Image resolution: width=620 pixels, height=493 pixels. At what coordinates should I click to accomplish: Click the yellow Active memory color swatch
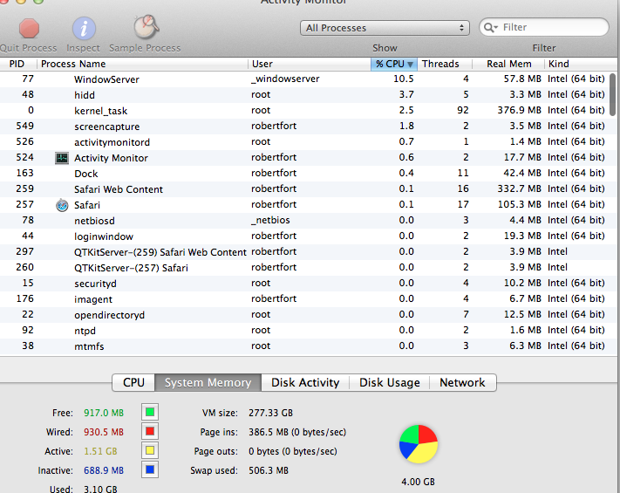point(150,450)
